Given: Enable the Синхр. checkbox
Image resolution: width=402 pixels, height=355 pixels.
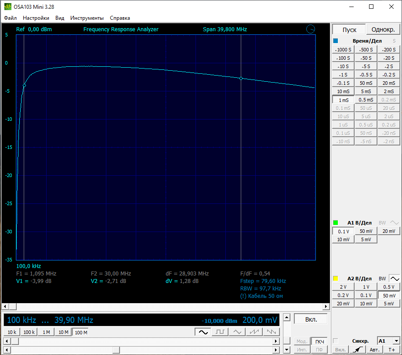Looking at the screenshot, I should coord(335,341).
